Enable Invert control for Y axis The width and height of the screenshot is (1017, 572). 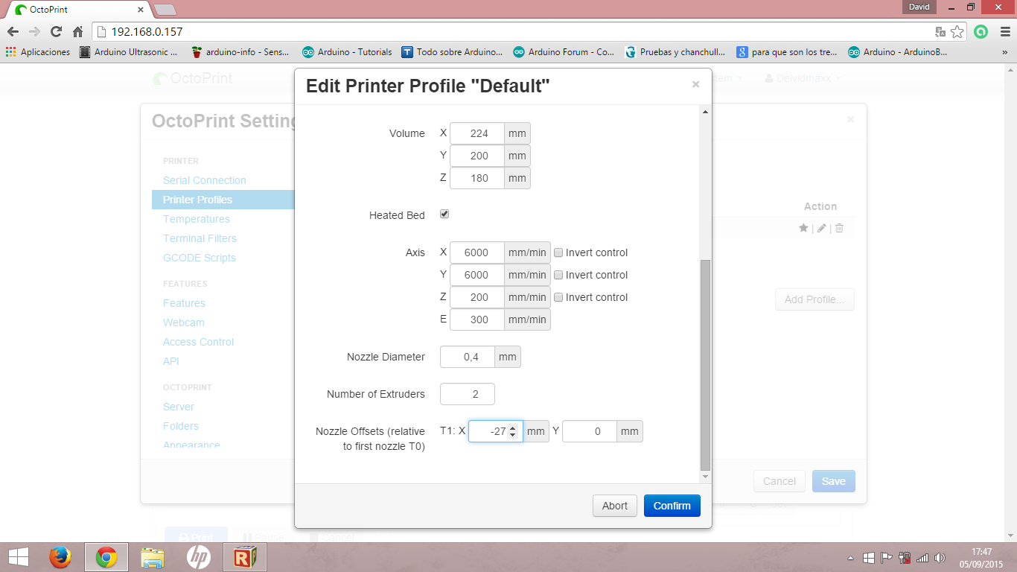point(558,275)
